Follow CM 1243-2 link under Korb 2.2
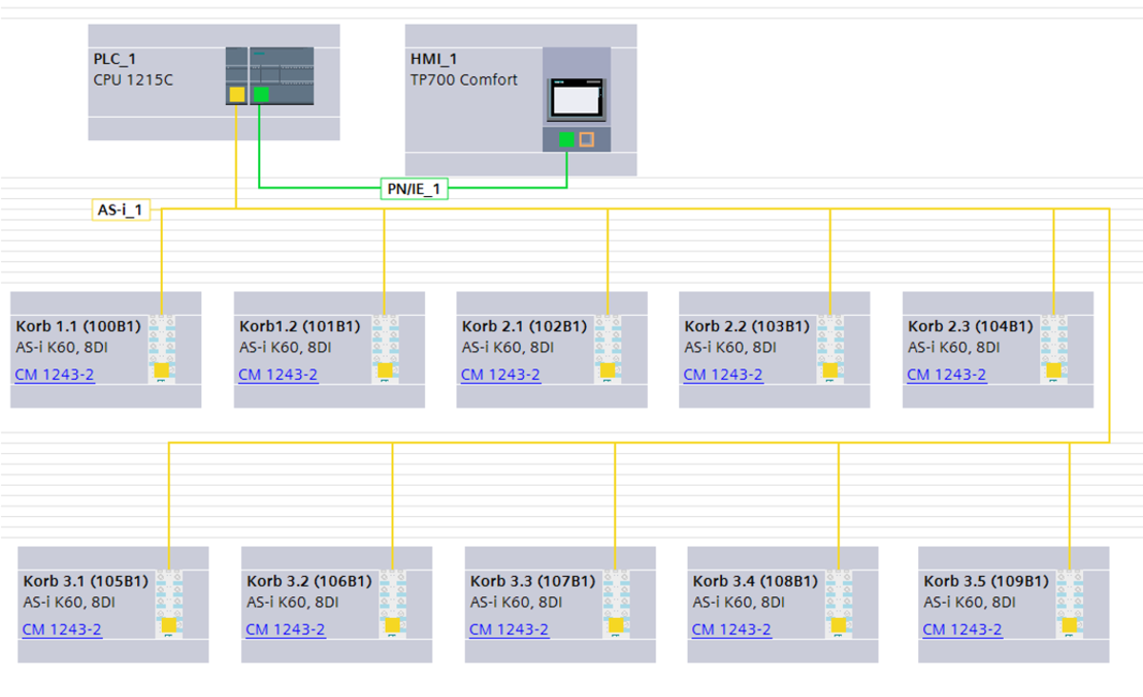 click(x=723, y=374)
